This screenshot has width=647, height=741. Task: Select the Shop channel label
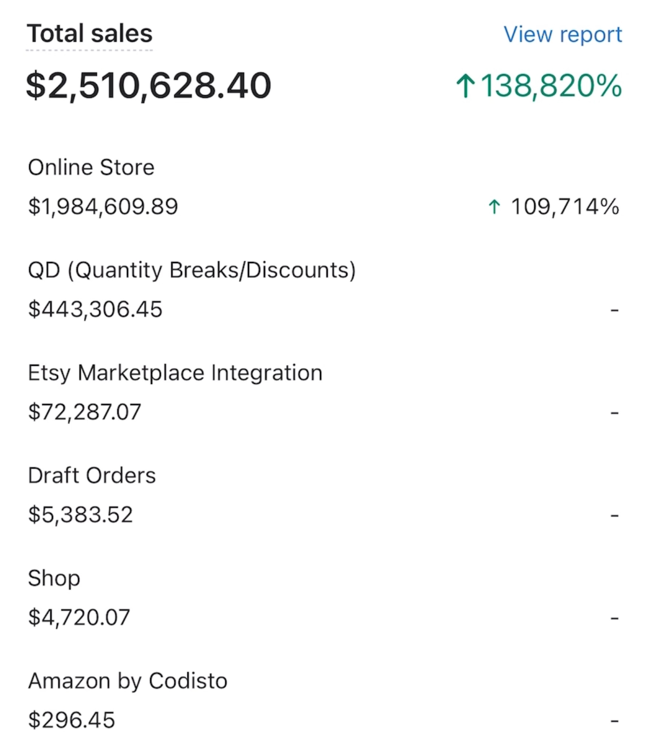tap(54, 579)
